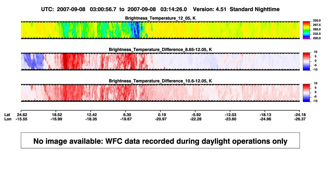
Task: Click the longitude value -19.67
Action: pos(127,119)
